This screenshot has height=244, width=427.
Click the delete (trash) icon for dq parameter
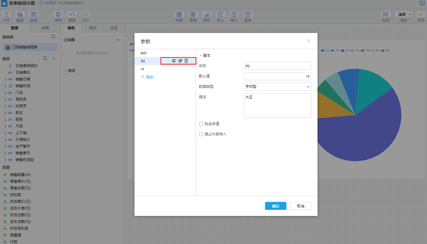(x=186, y=61)
